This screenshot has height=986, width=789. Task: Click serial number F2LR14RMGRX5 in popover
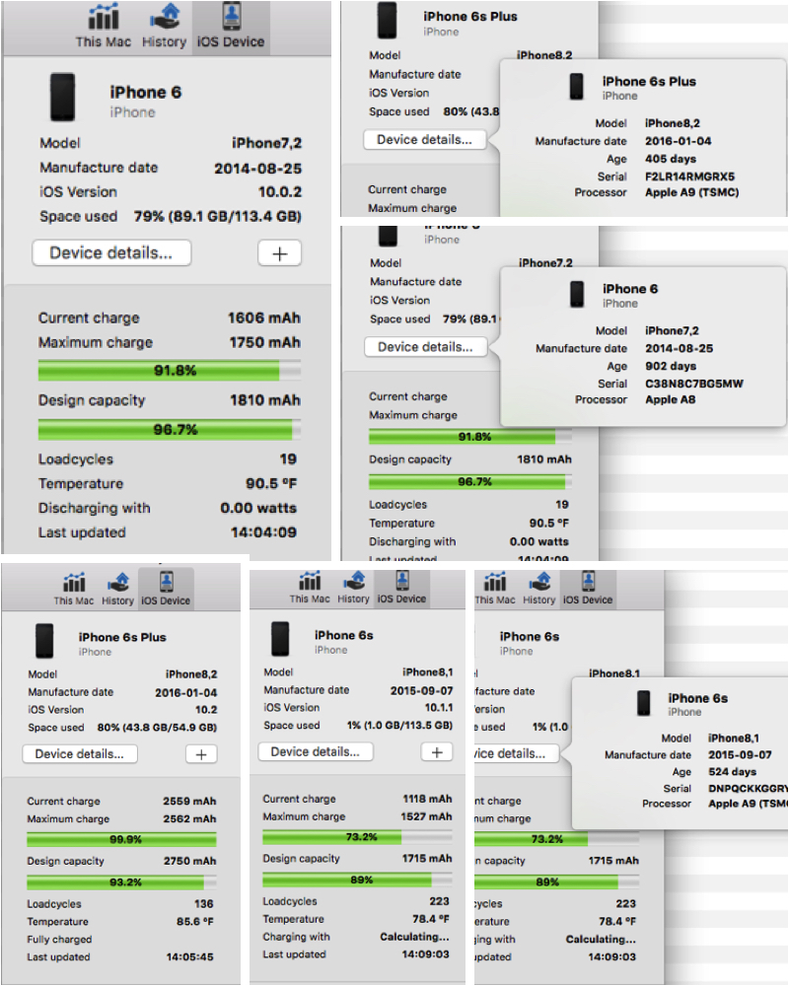click(x=689, y=176)
